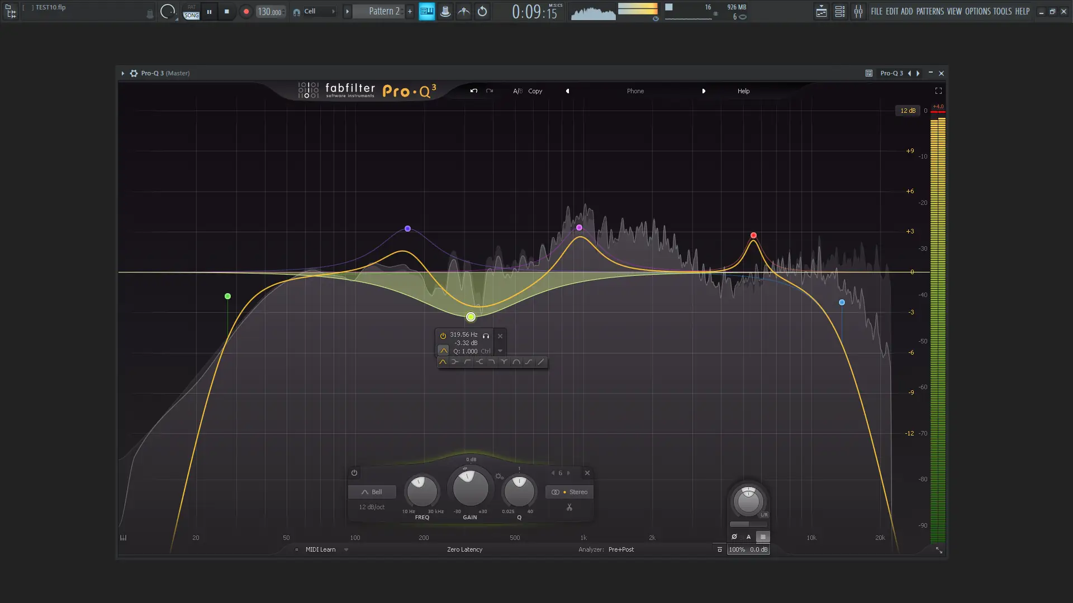The width and height of the screenshot is (1073, 603).
Task: Open the Bell filter shape dropdown
Action: pos(372,492)
